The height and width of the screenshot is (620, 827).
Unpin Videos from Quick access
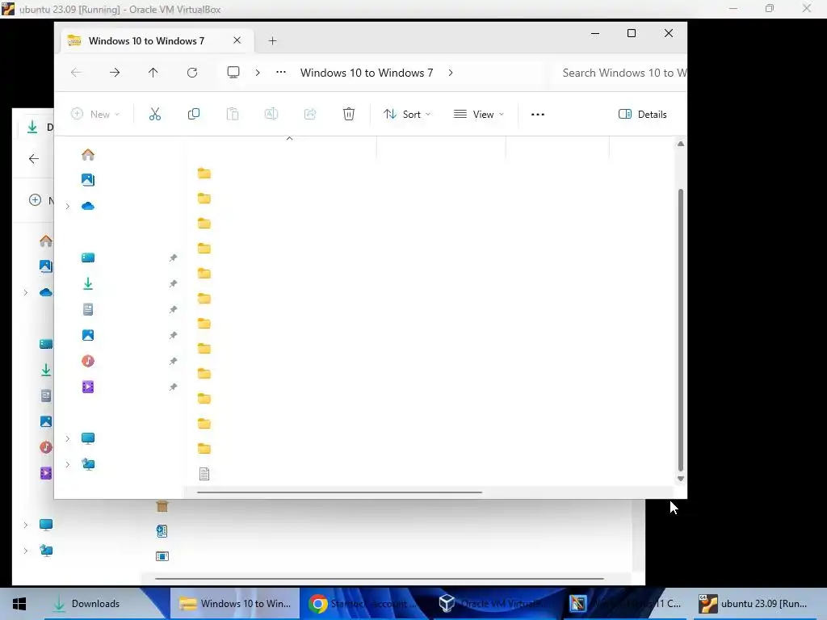[173, 387]
